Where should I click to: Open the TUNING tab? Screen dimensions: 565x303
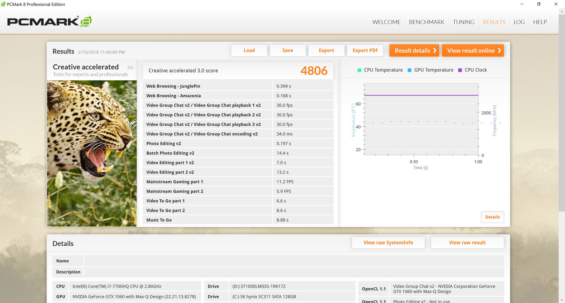pos(463,22)
